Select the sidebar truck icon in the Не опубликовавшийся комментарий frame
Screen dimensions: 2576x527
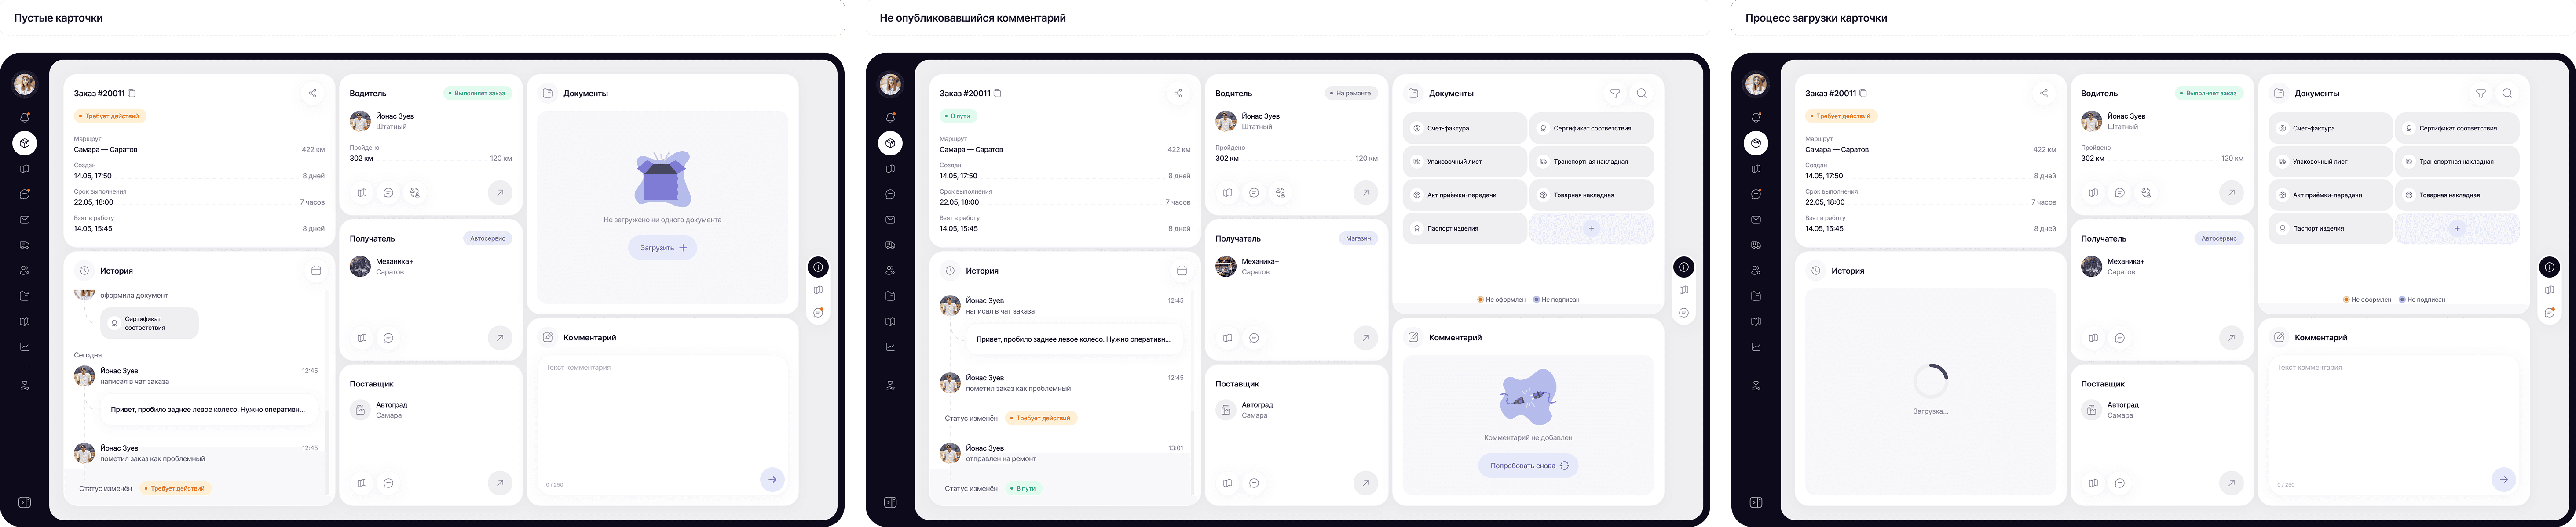click(x=890, y=245)
